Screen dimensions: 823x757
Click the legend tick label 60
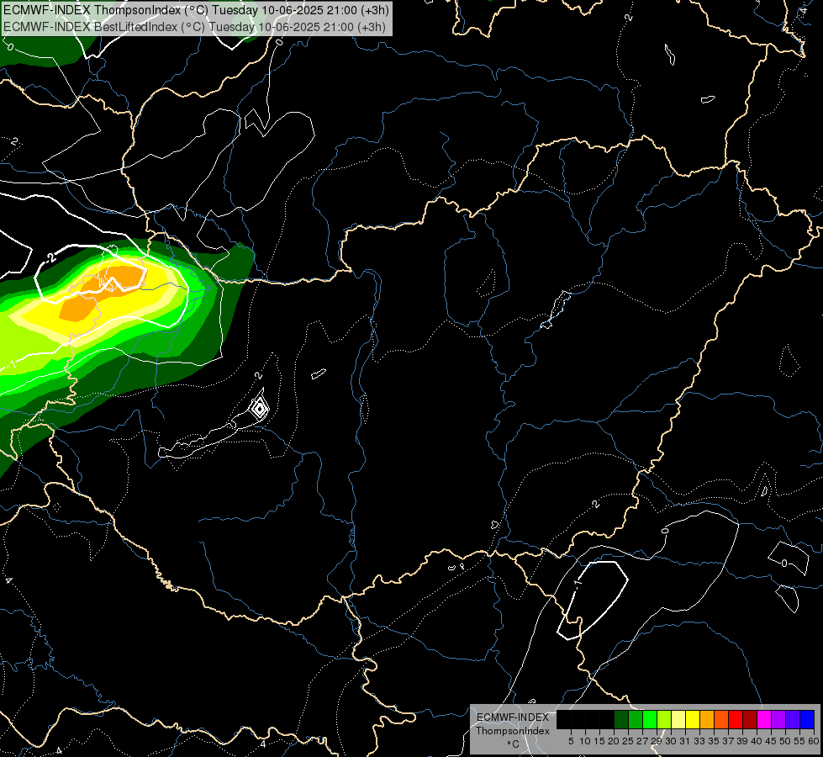[x=814, y=741]
